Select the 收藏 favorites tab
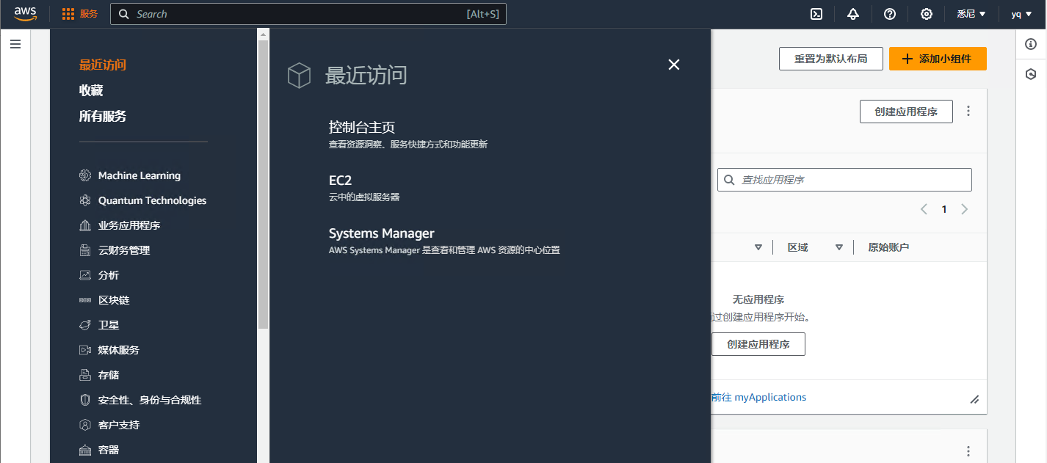This screenshot has height=463, width=1047. pyautogui.click(x=91, y=90)
